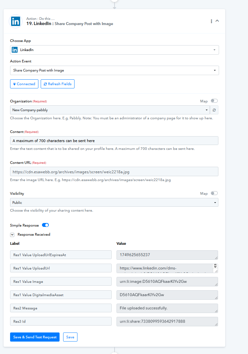
Task: Click the Connected plug button
Action: click(x=24, y=84)
